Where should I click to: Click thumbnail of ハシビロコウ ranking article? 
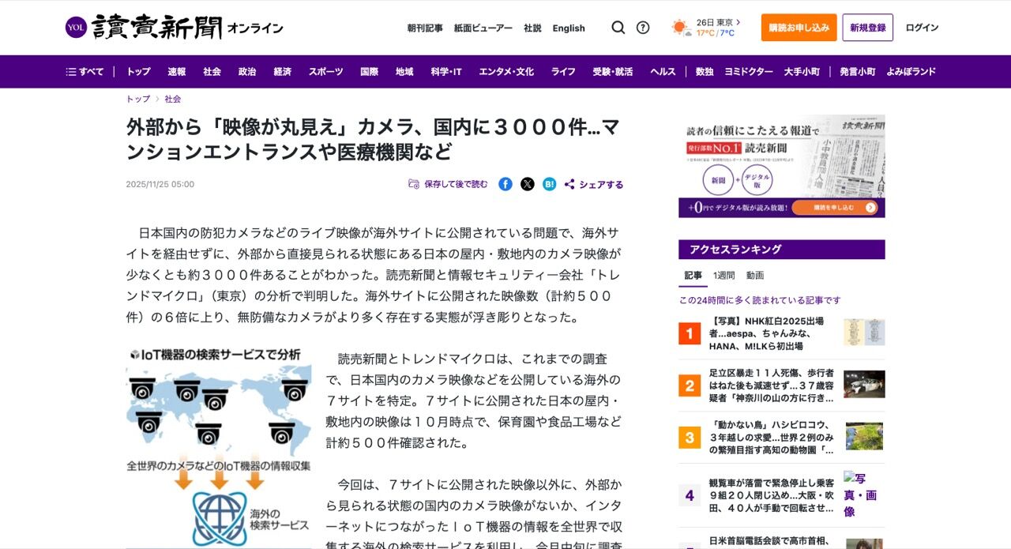(x=864, y=436)
